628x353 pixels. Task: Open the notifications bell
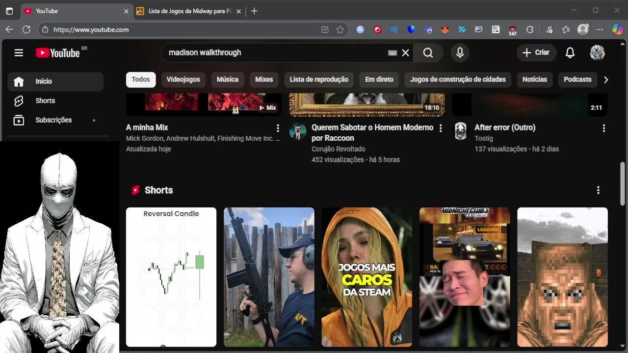(x=570, y=52)
